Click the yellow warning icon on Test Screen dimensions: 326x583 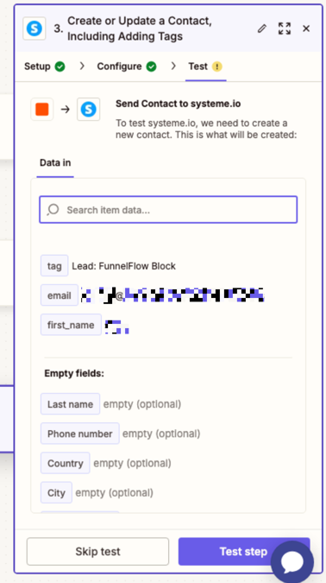tap(216, 67)
